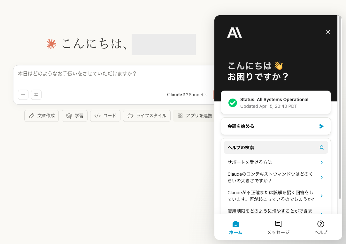Image resolution: width=346 pixels, height=244 pixels.
Task: Open the search and tools settings slider icon
Action: (36, 95)
